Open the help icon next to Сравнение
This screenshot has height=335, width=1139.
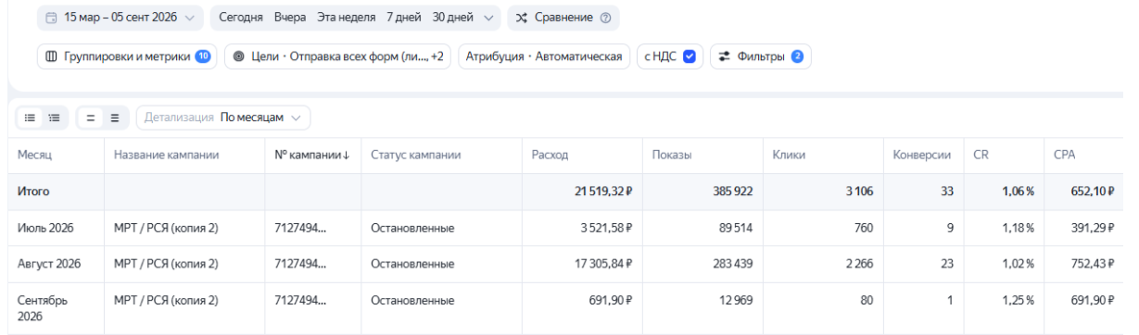[x=606, y=18]
